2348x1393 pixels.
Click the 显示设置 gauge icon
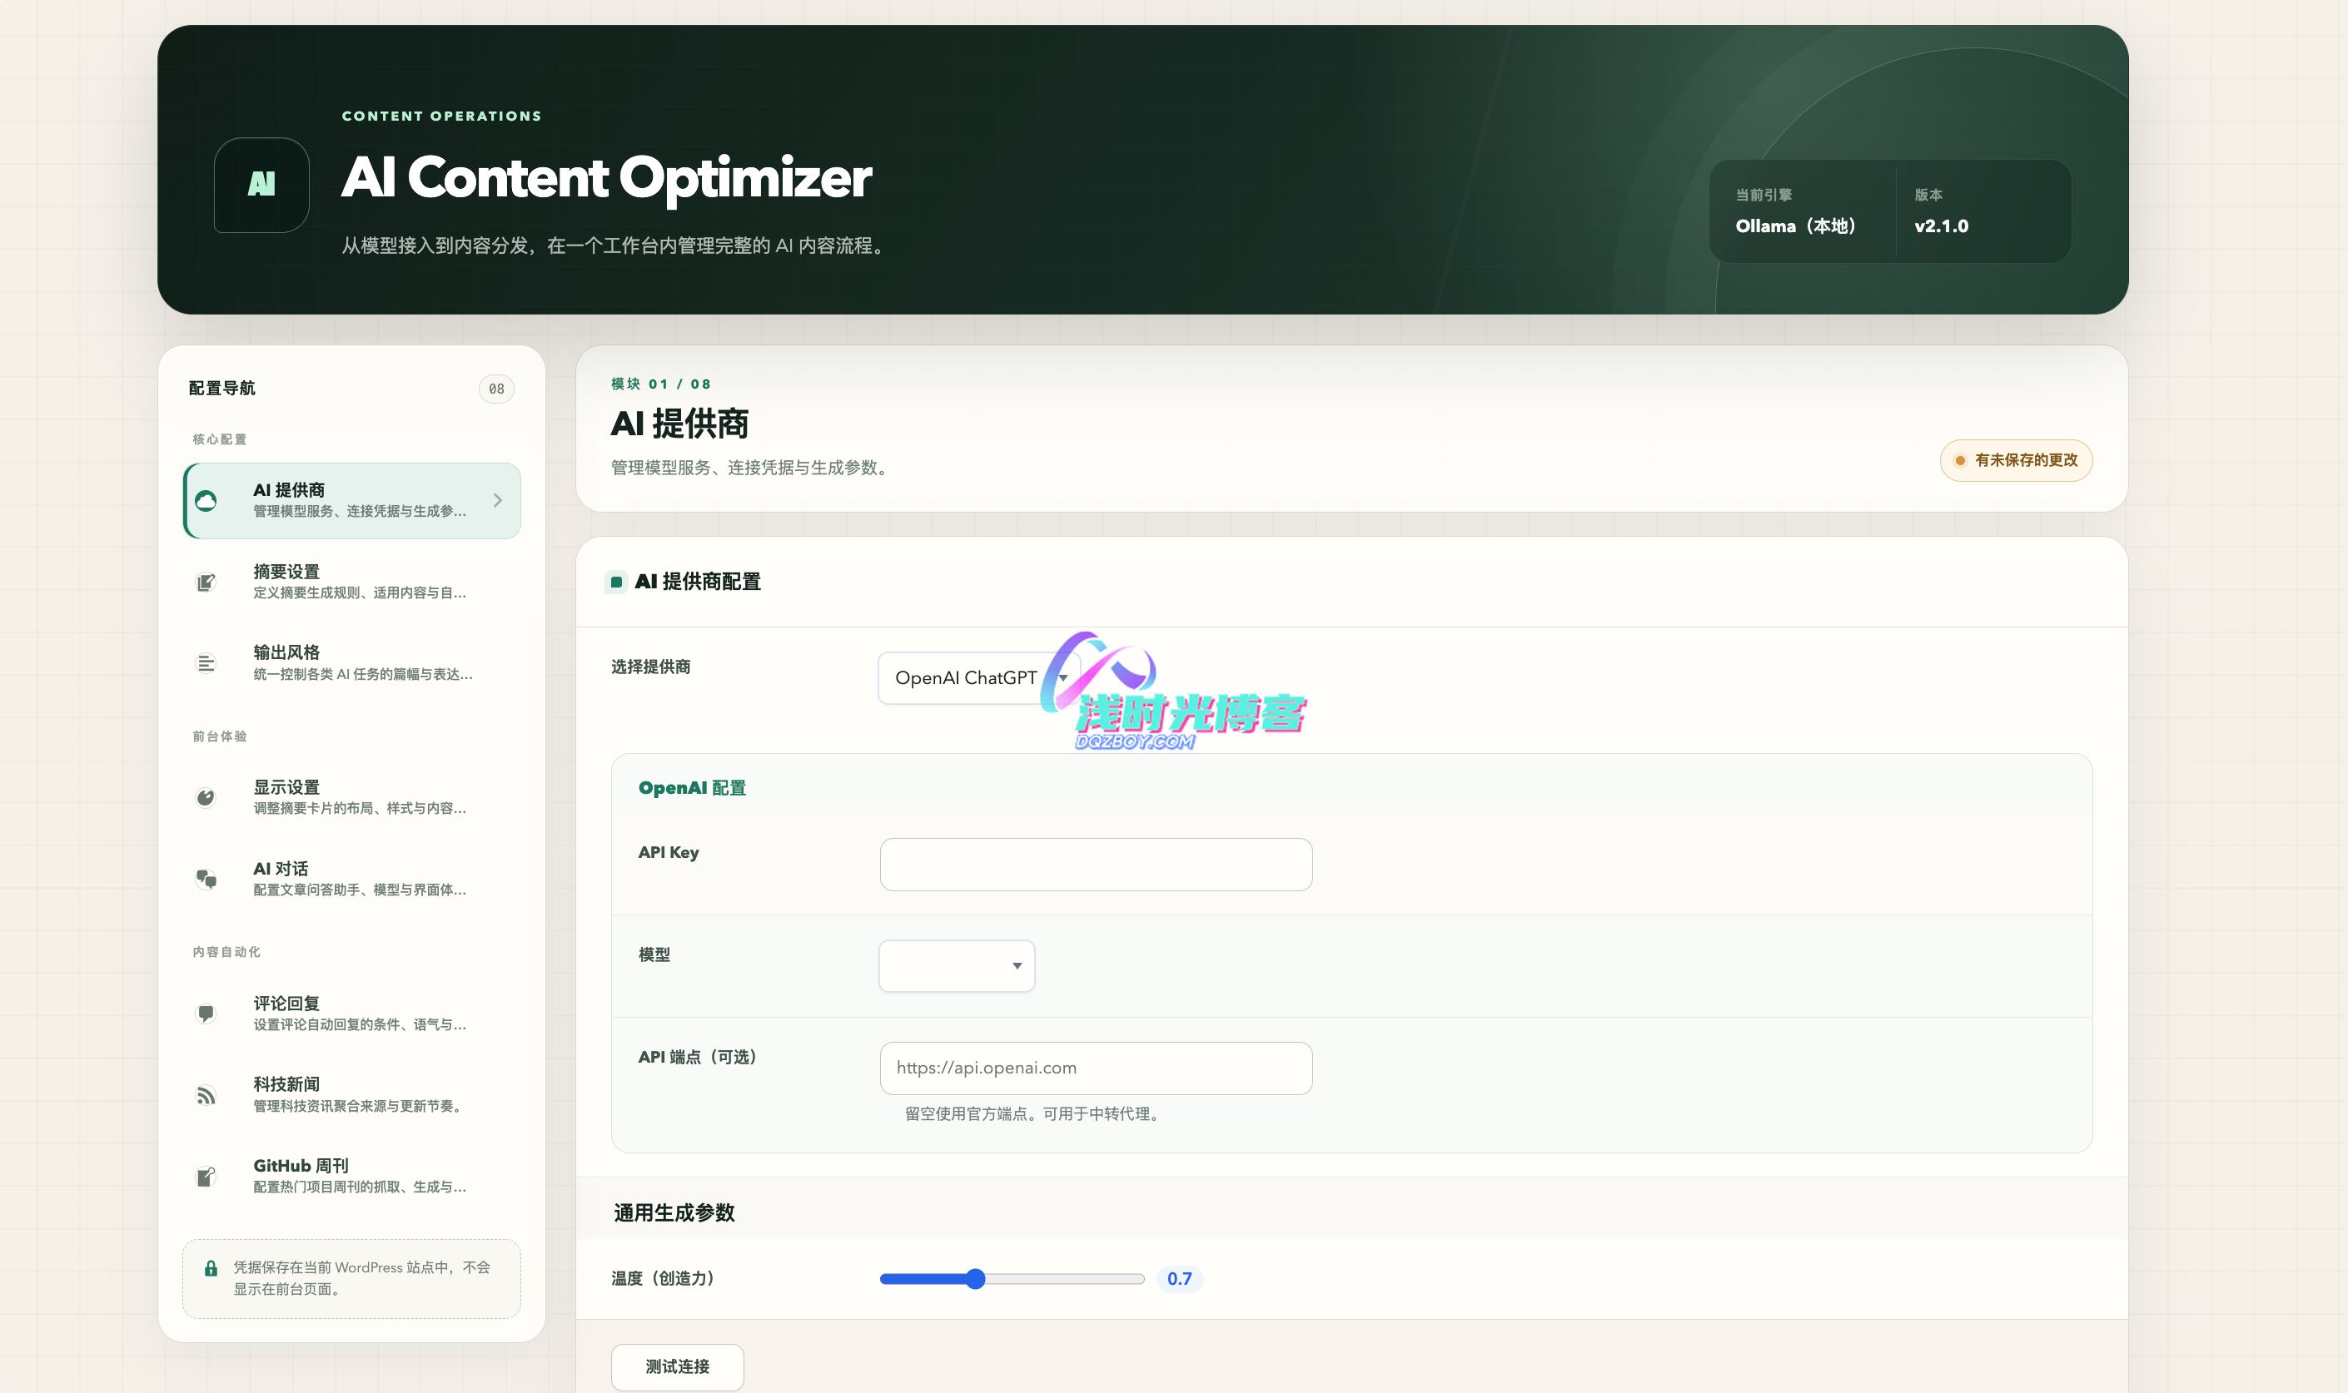click(x=206, y=798)
